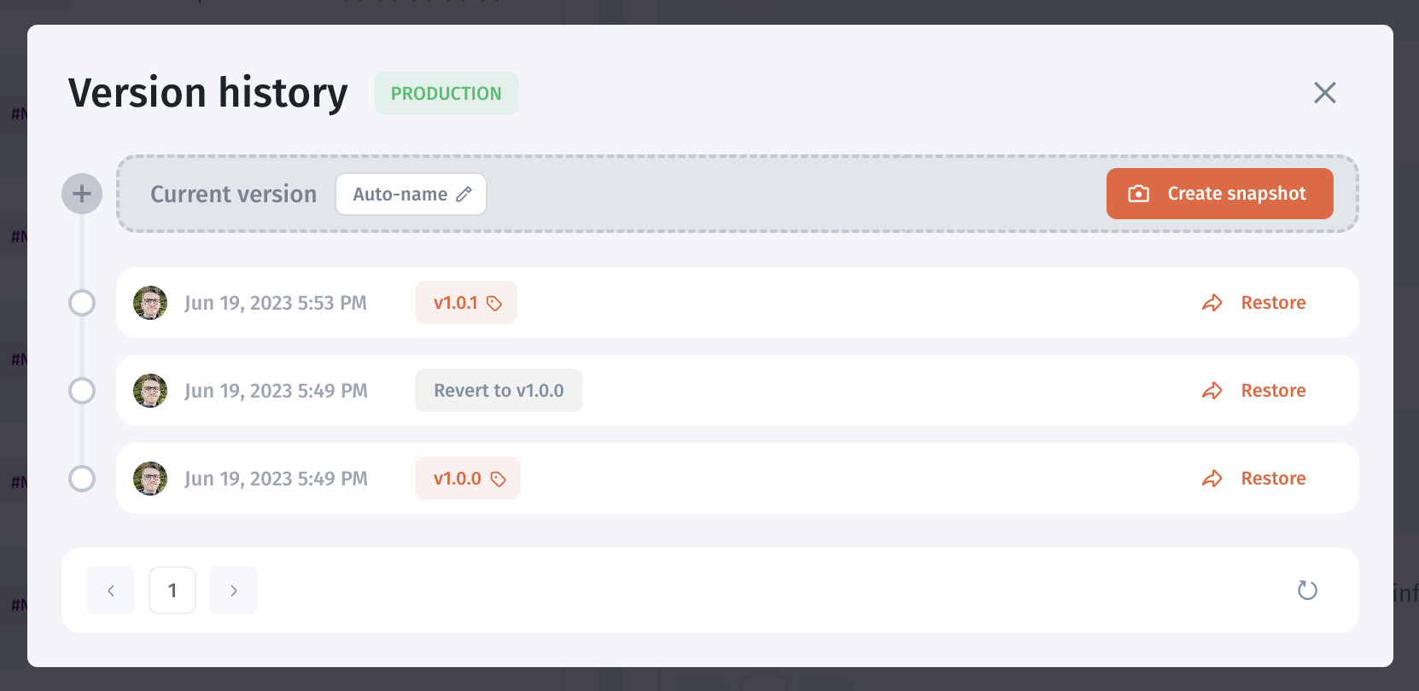Open page 1 of version history
The width and height of the screenshot is (1419, 691).
coord(172,590)
